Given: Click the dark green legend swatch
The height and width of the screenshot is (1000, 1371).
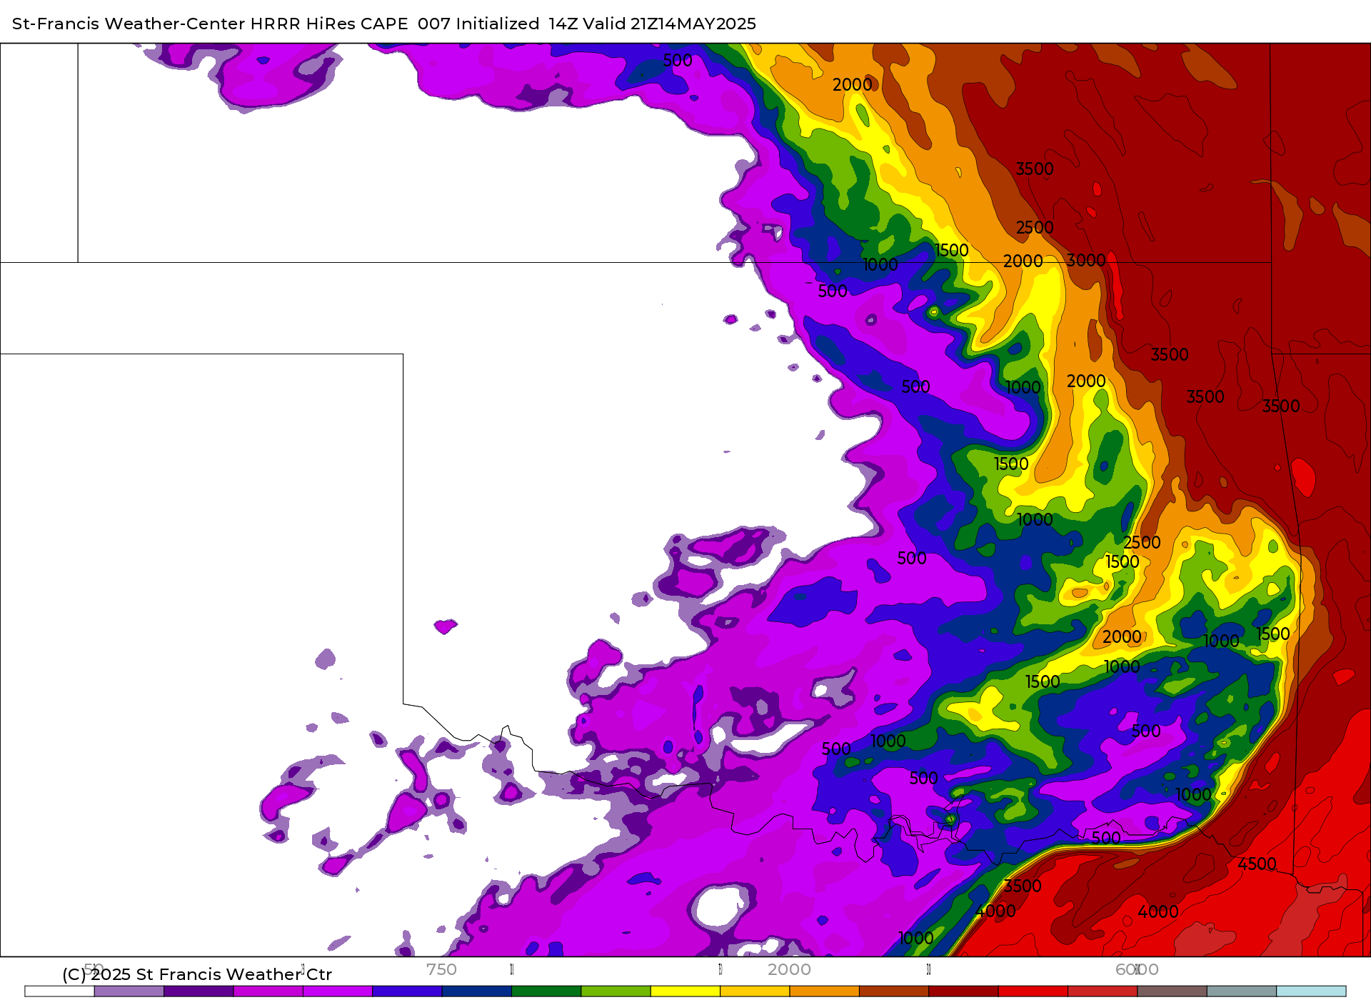Looking at the screenshot, I should point(546,991).
